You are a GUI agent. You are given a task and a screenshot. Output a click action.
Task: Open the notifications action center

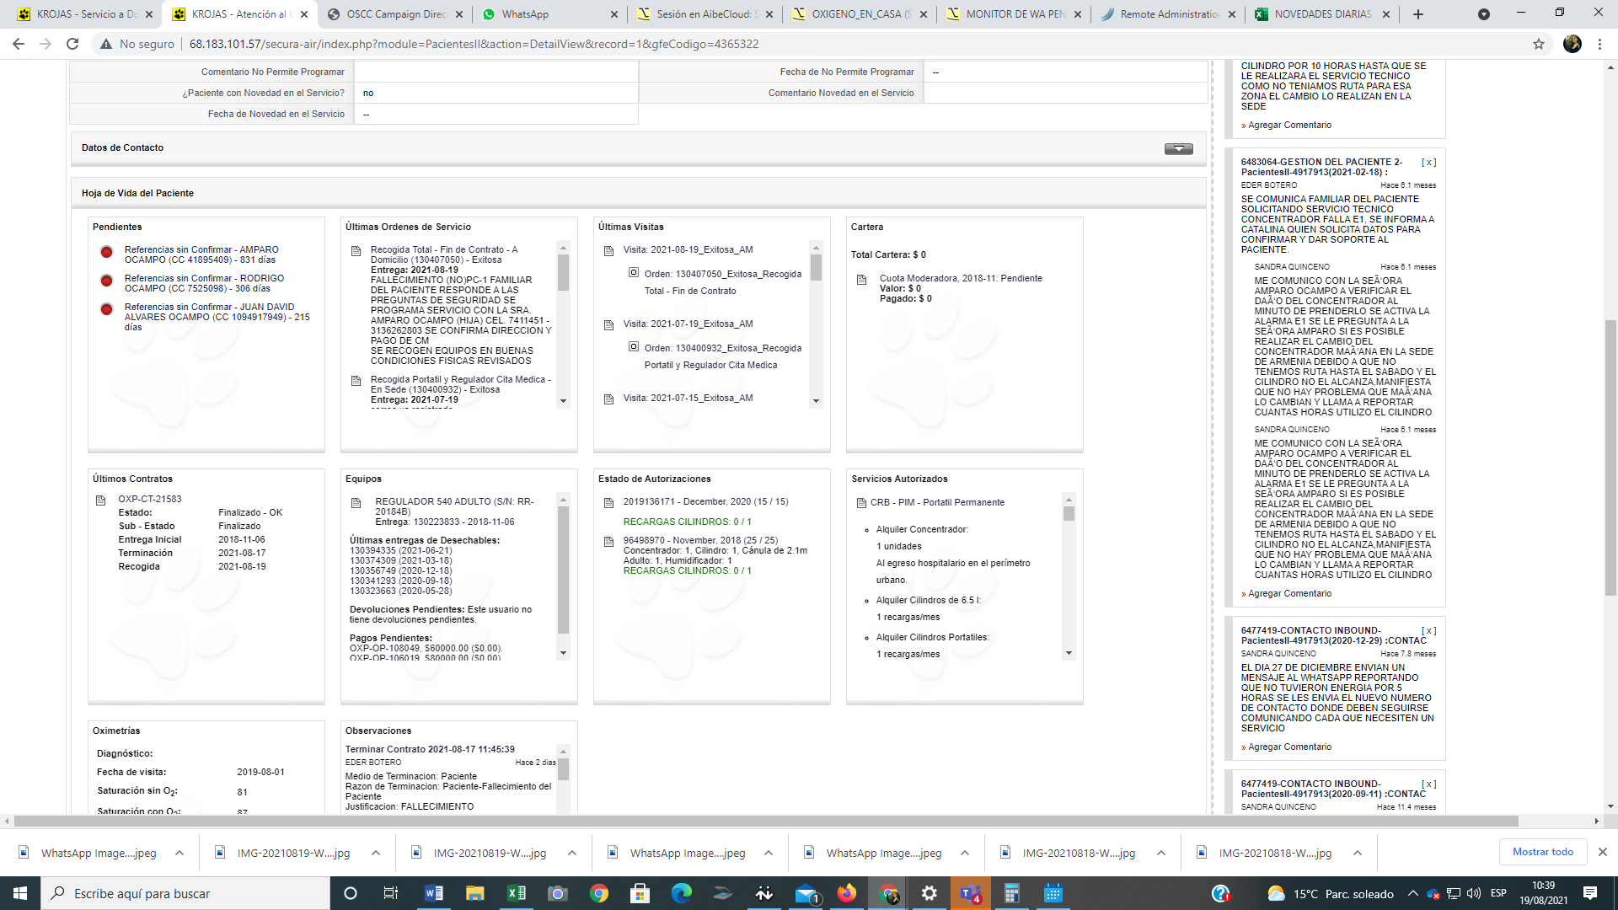[1590, 893]
